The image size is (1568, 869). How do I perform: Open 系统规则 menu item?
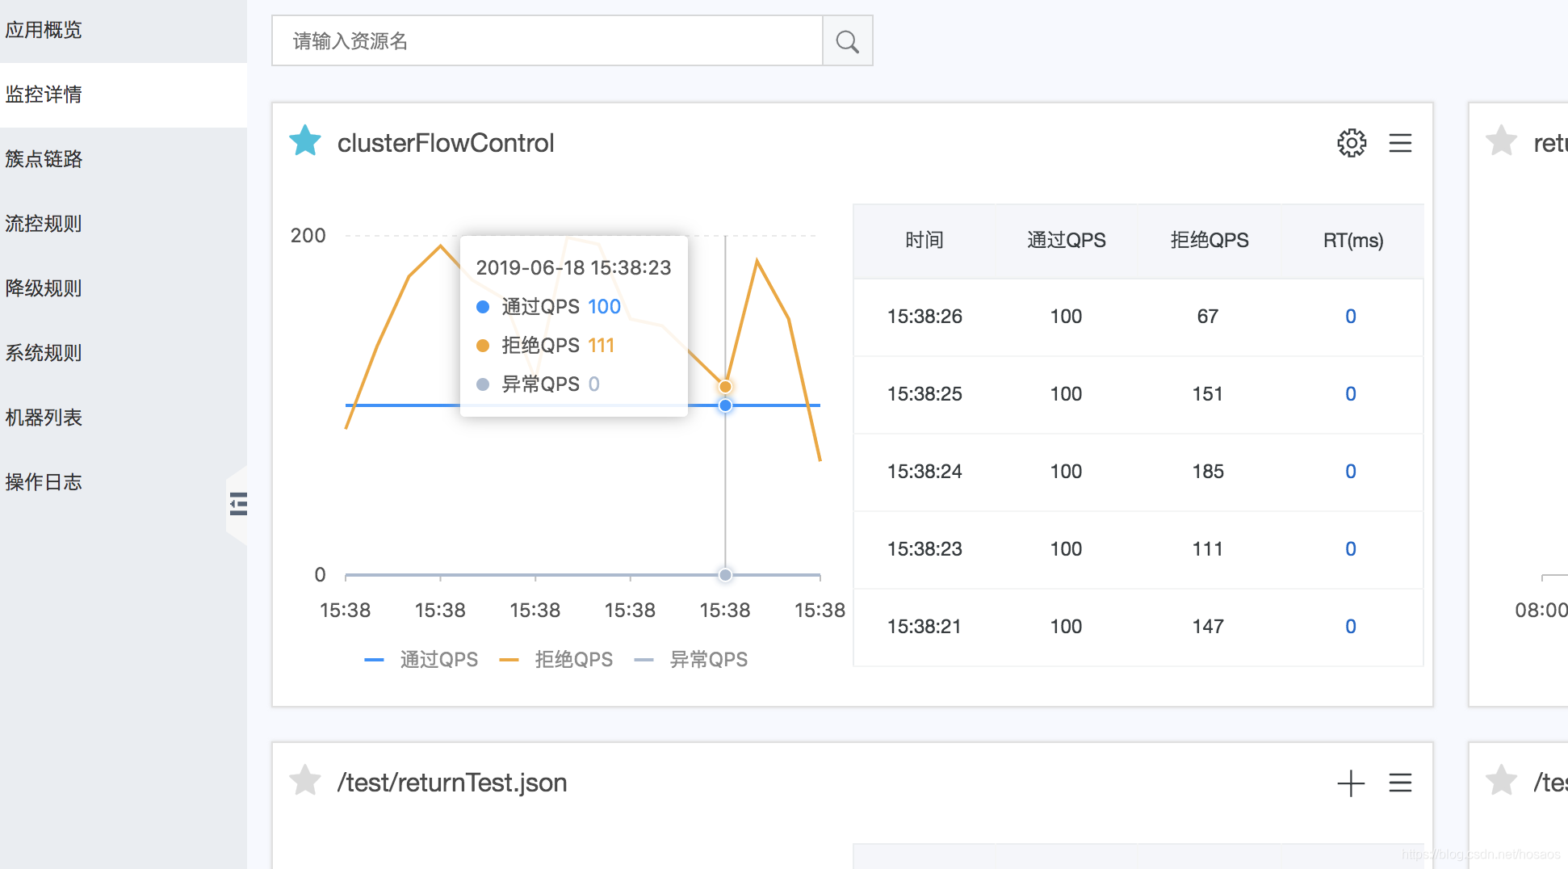[124, 353]
